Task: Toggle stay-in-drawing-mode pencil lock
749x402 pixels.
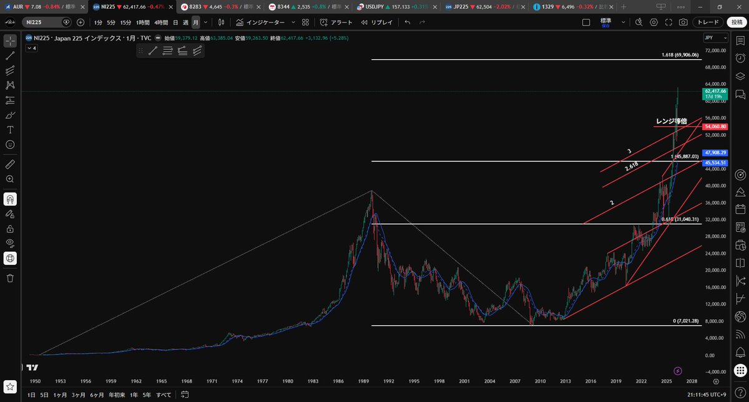Action: pyautogui.click(x=10, y=214)
